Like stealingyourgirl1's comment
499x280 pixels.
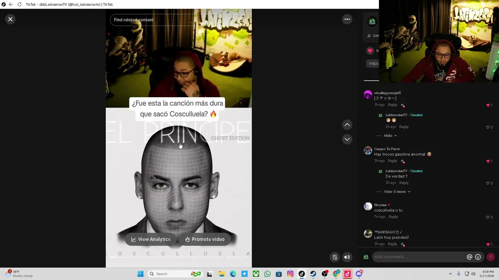(x=488, y=105)
